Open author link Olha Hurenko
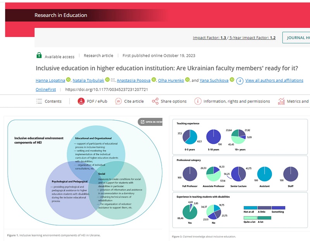Screen dimensions: 310x241 click(171, 80)
